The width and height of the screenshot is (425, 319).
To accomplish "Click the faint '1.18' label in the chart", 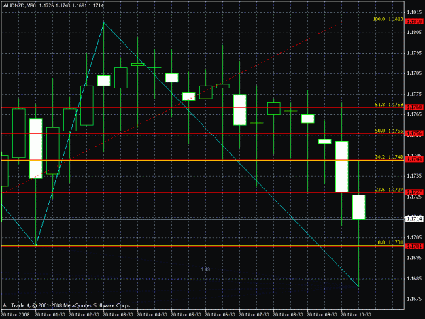I will (x=205, y=269).
